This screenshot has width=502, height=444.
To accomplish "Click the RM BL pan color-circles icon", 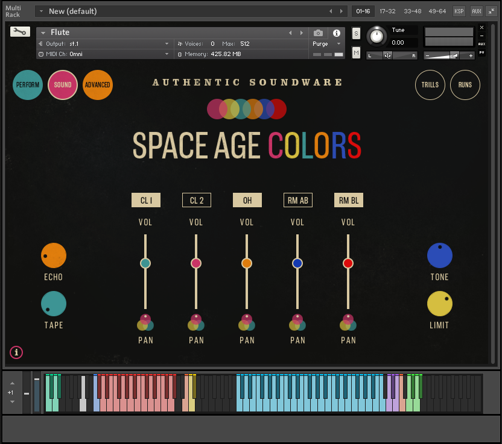I will 348,323.
